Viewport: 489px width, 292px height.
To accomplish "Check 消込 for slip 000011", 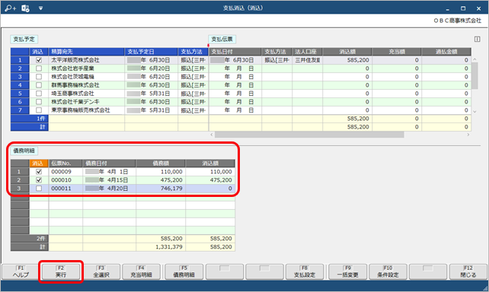I will point(39,189).
